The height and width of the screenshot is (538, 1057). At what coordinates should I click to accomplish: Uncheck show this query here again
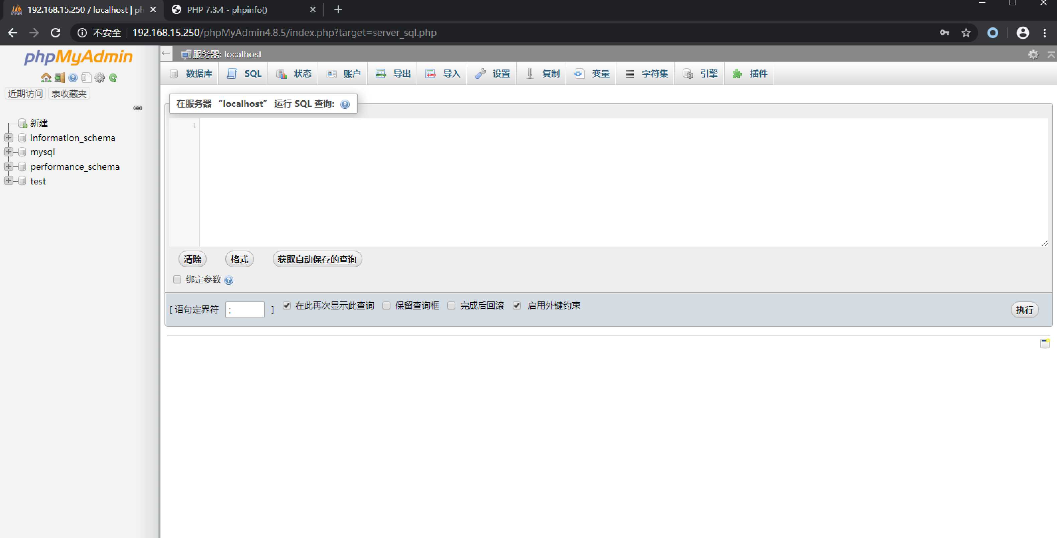click(287, 305)
